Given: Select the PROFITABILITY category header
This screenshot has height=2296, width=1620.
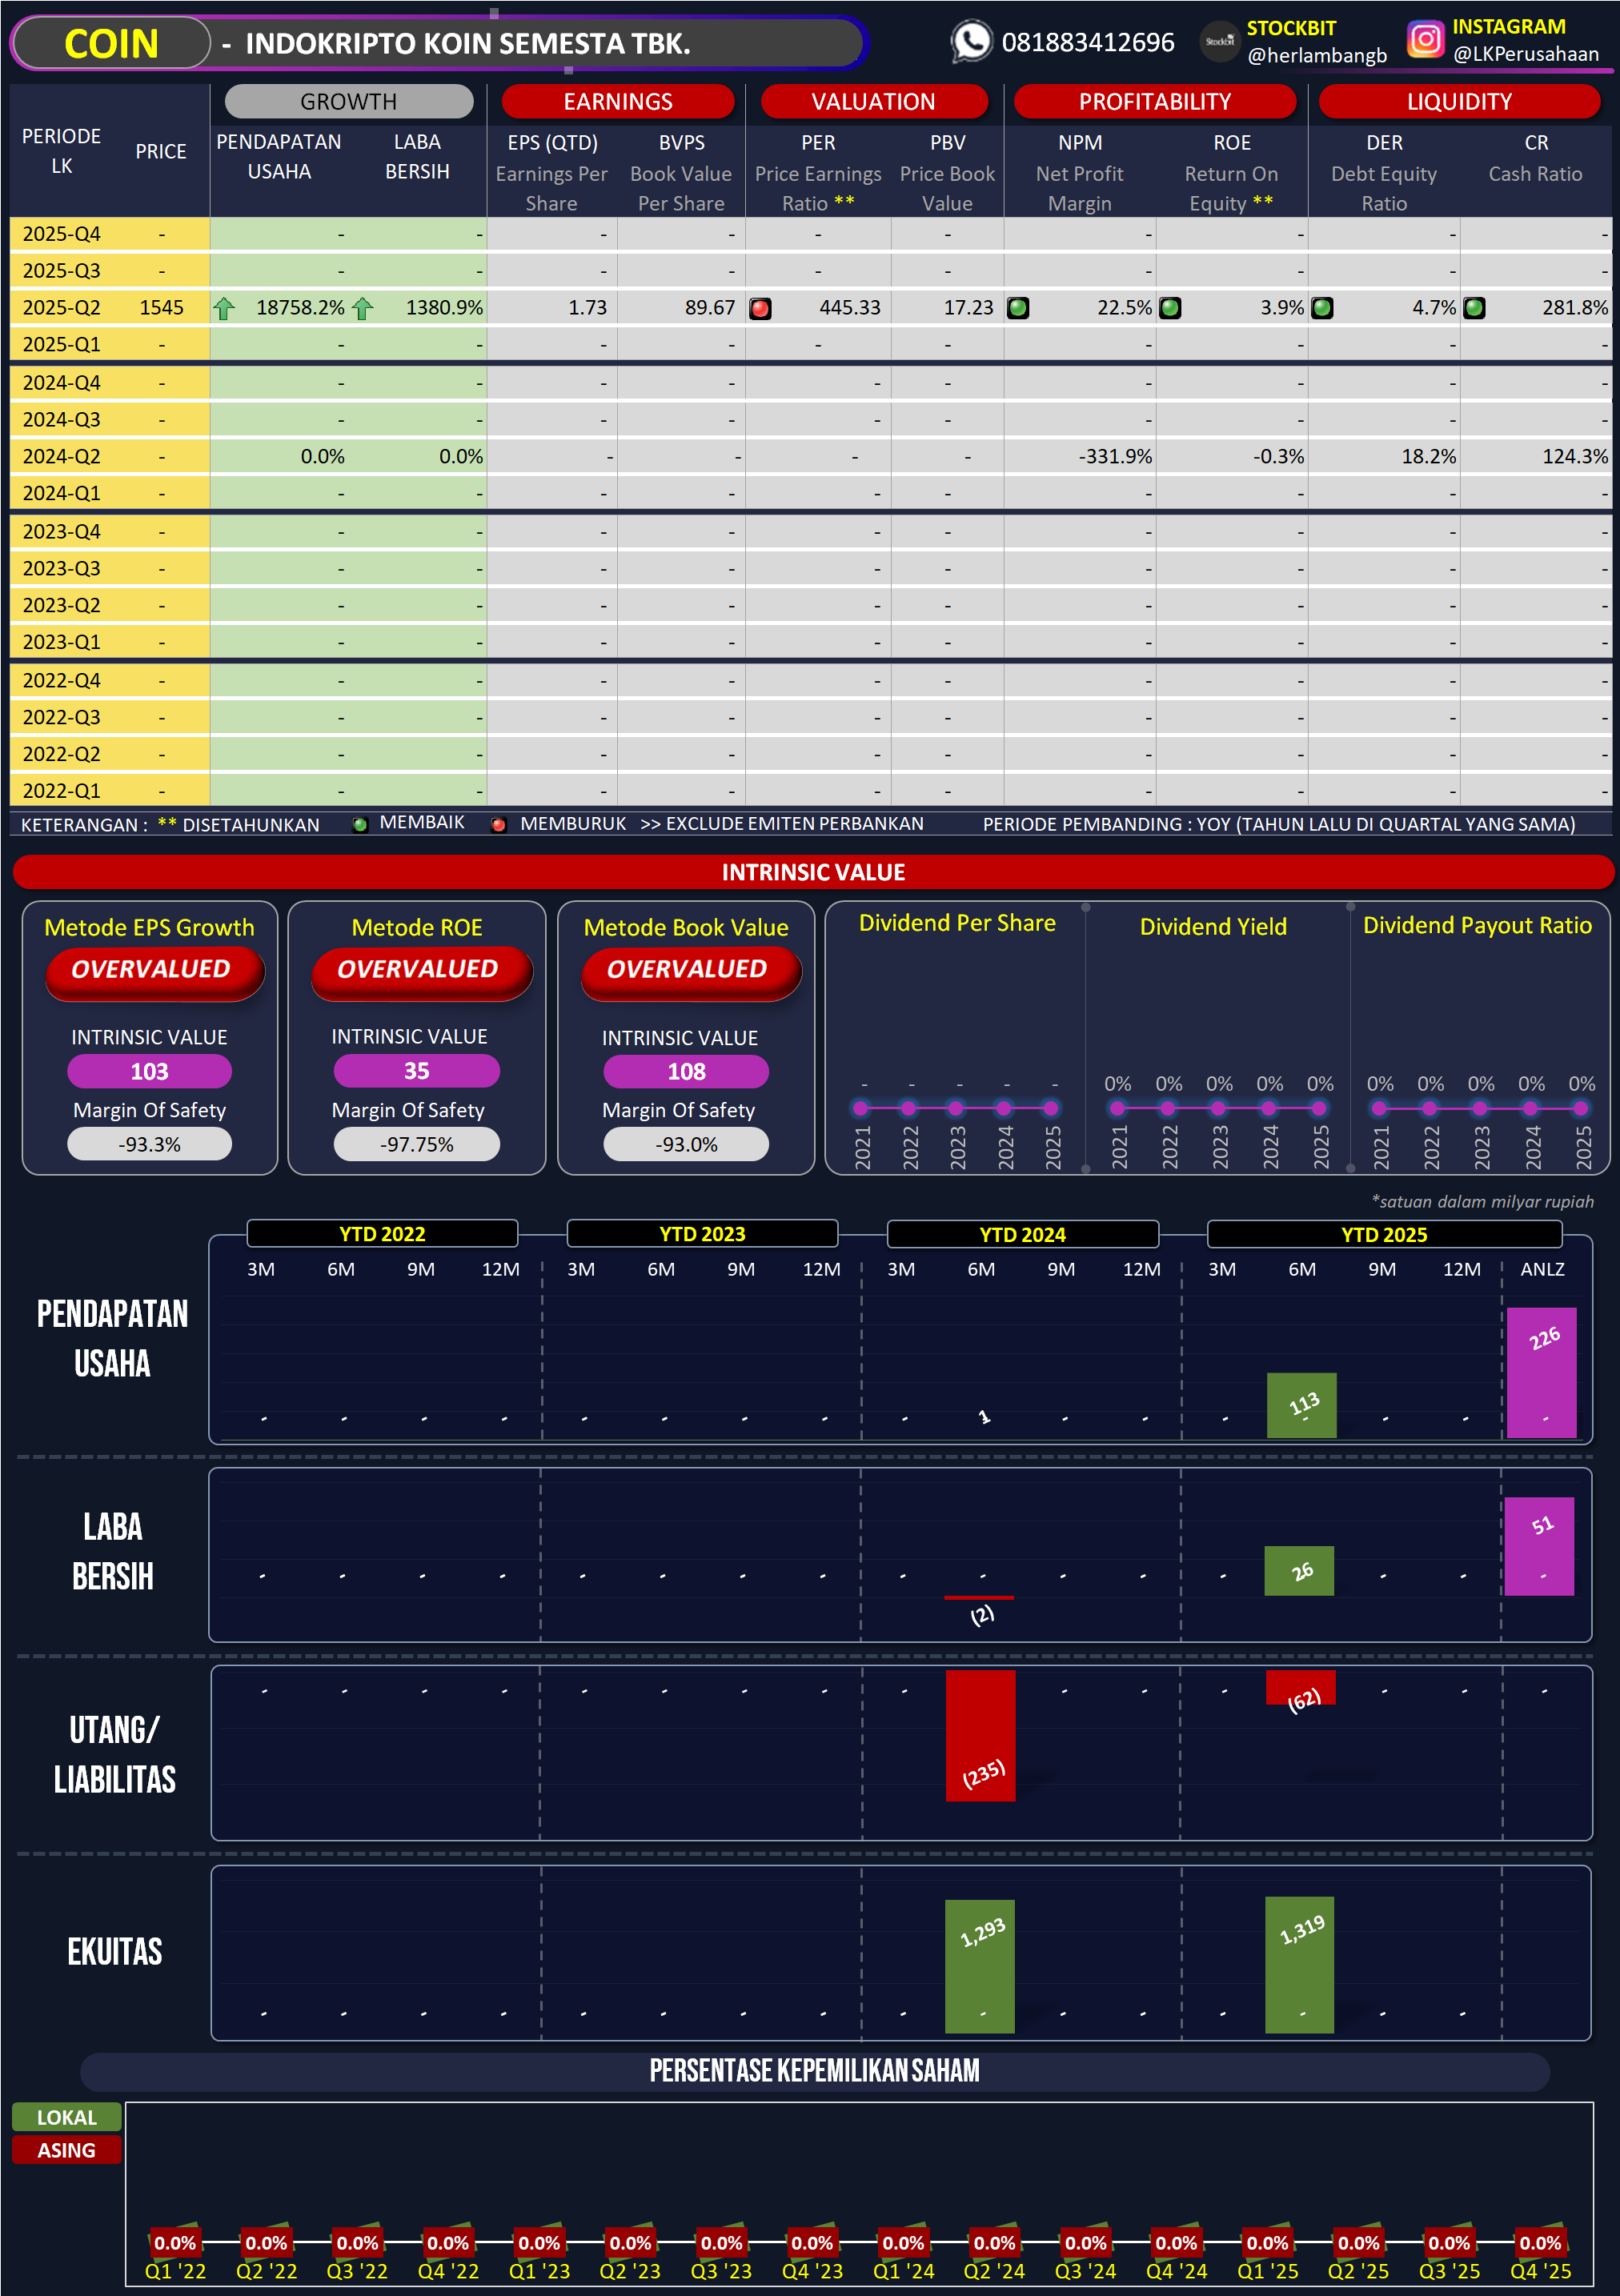Looking at the screenshot, I should tap(1155, 101).
